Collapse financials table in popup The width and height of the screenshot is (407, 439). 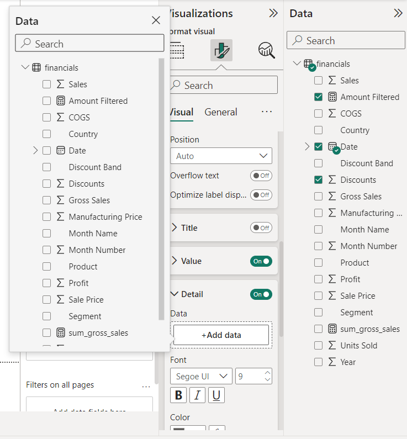pos(25,67)
